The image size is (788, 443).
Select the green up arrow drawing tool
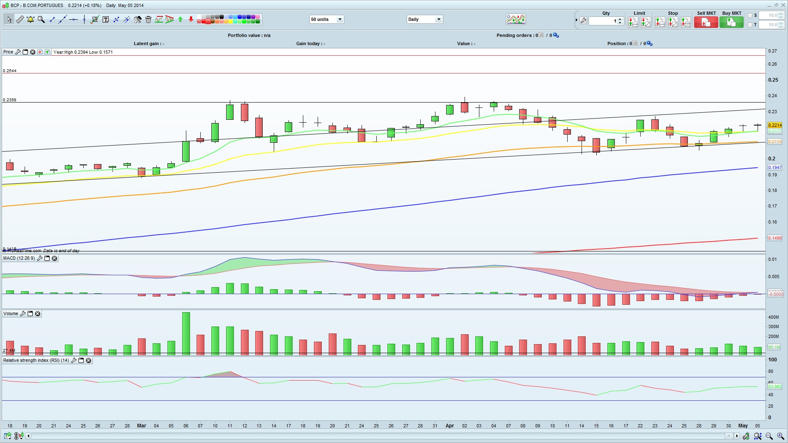pos(180,19)
